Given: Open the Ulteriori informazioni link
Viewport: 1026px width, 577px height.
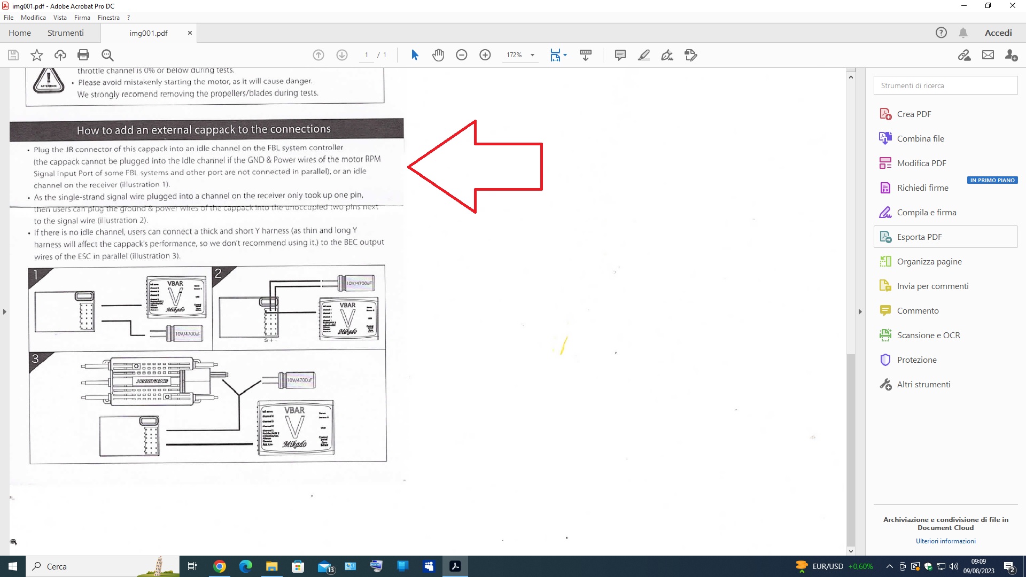Looking at the screenshot, I should [945, 541].
